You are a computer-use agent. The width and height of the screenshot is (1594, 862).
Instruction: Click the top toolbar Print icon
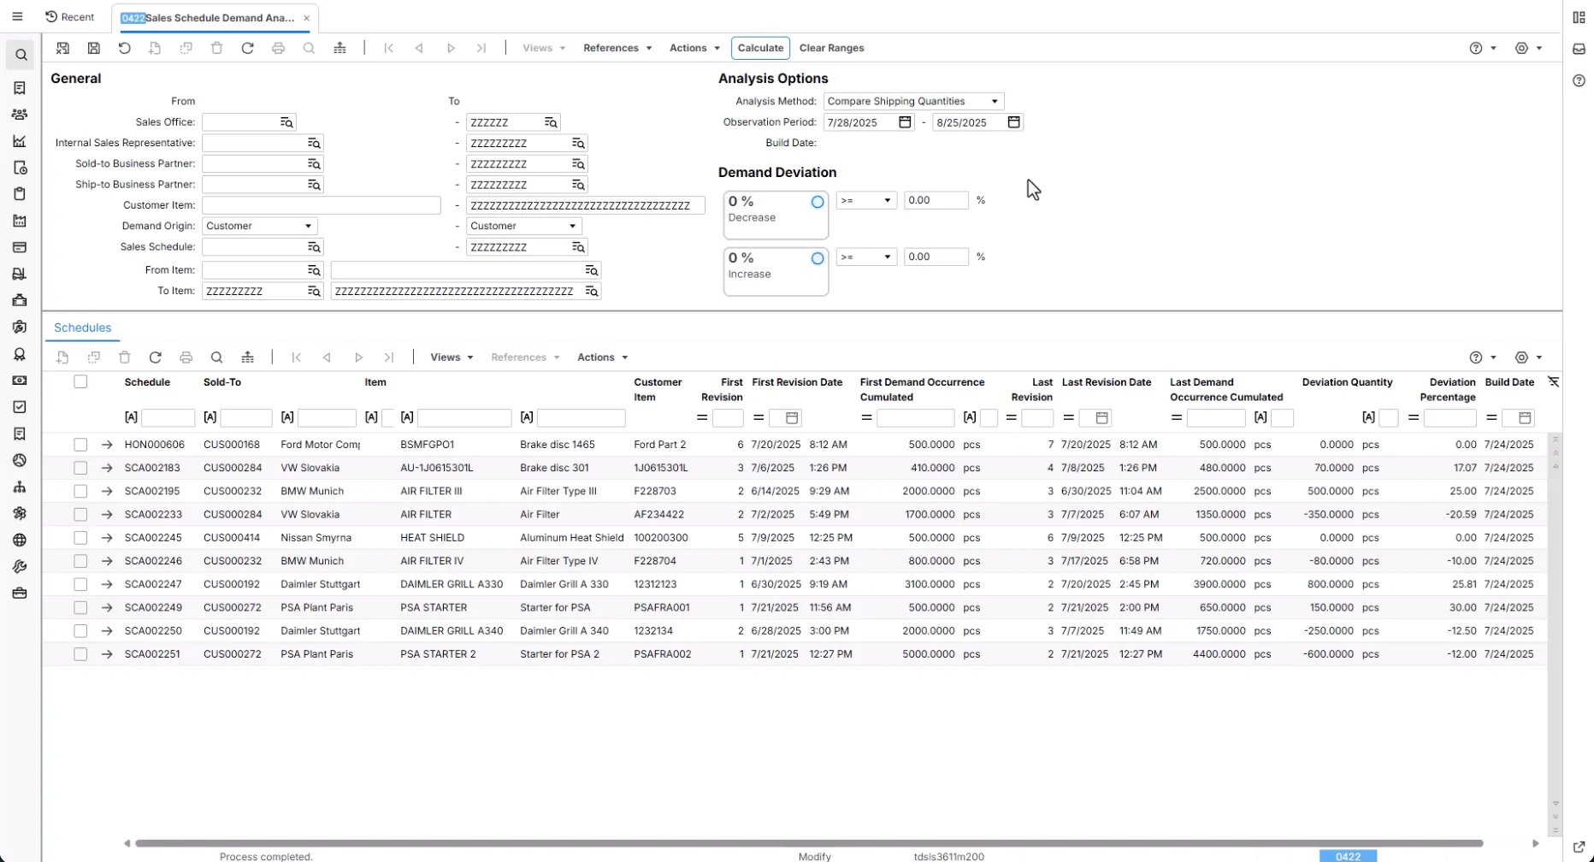coord(279,48)
